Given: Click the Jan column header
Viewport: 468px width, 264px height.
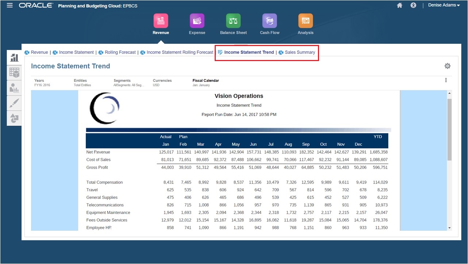Looking at the screenshot, I should point(166,144).
